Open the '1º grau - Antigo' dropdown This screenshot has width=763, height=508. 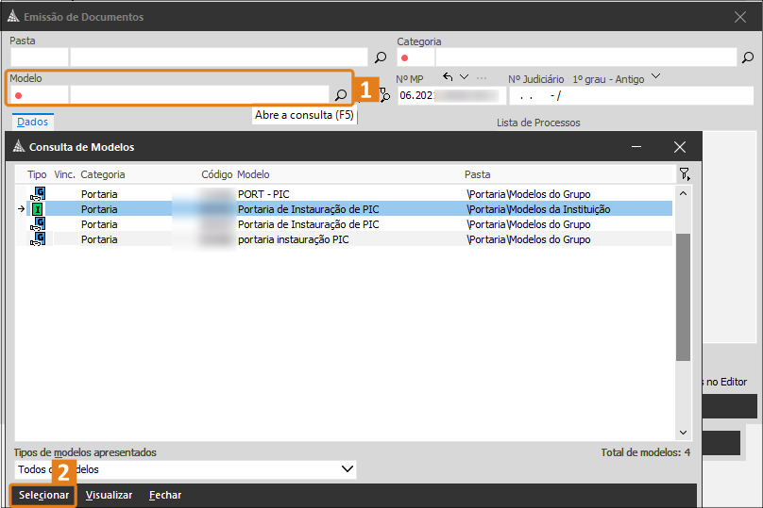coord(656,78)
